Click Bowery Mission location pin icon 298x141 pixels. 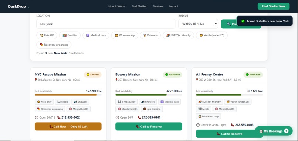pyautogui.click(x=116, y=80)
